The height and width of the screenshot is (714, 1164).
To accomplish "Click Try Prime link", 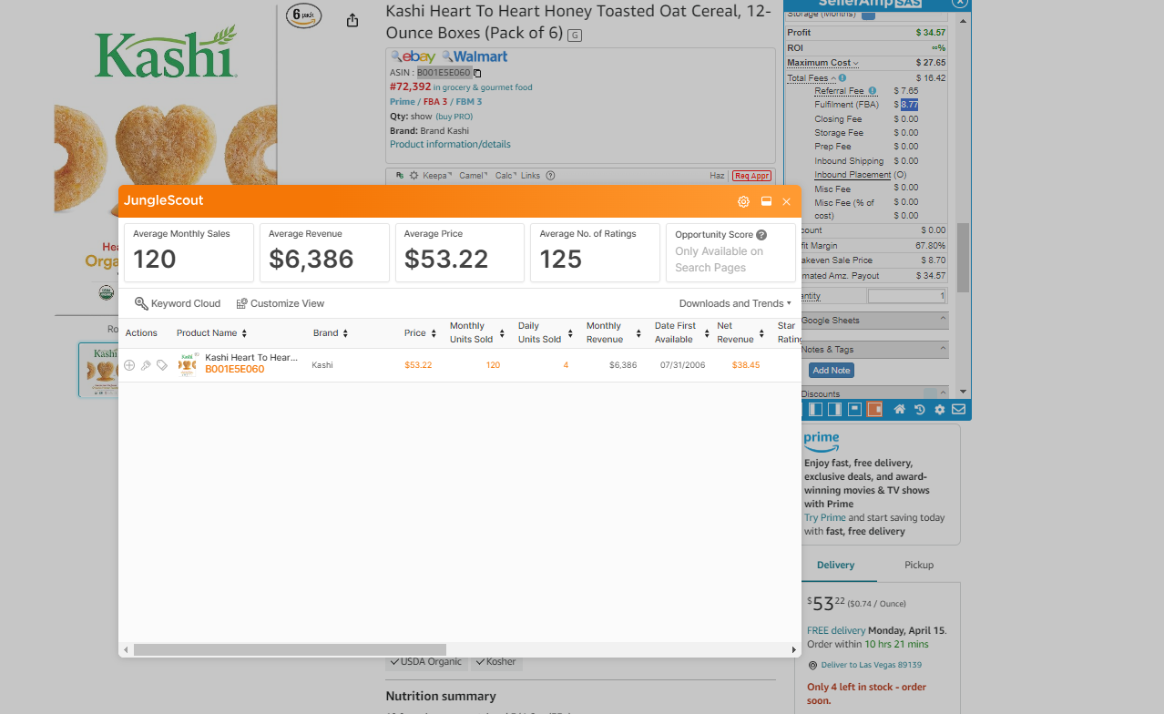I will (824, 517).
